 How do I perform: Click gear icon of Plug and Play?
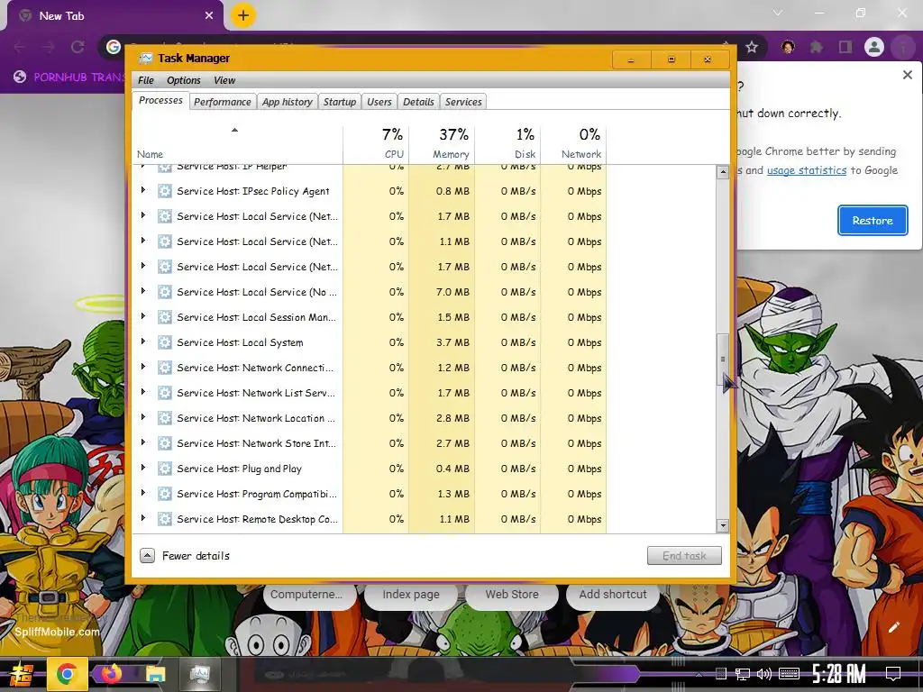pos(165,469)
